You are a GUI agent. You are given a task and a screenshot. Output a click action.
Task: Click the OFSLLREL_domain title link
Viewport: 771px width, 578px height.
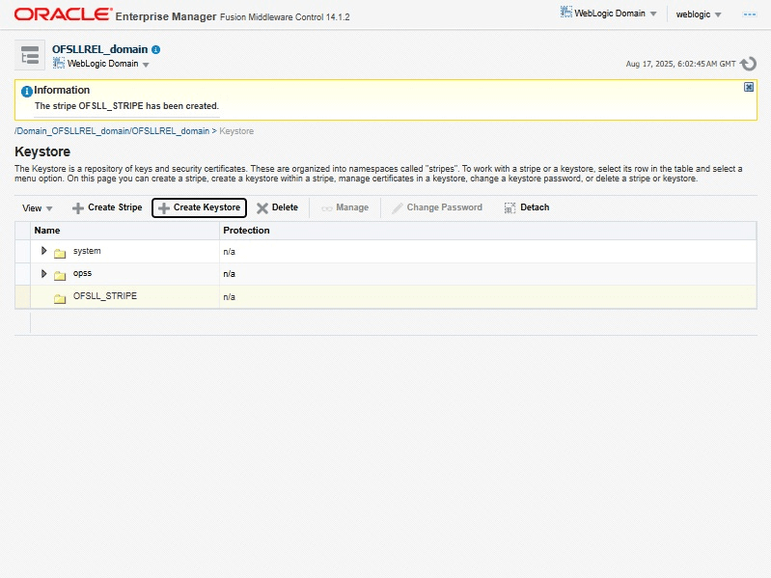(x=99, y=49)
